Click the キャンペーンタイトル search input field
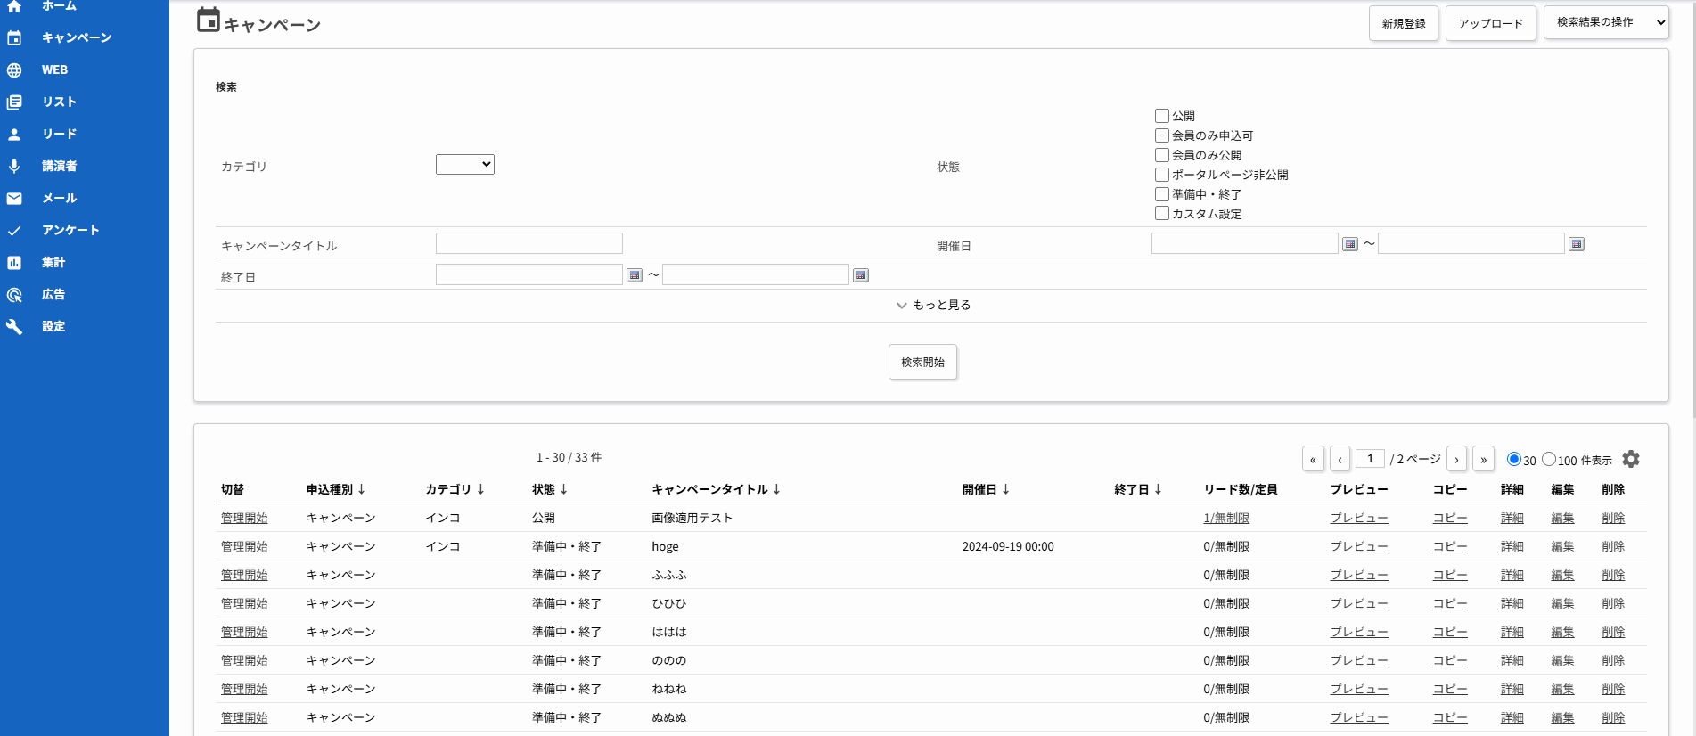Screen dimensions: 1696x736 tap(529, 243)
